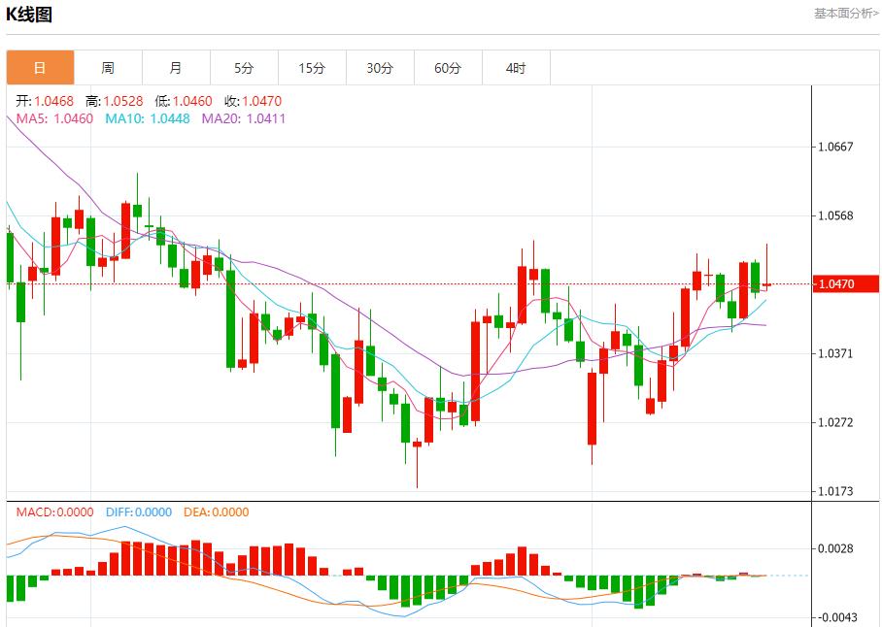Click the MA20 indicator label
Image resolution: width=882 pixels, height=627 pixels.
[x=244, y=118]
